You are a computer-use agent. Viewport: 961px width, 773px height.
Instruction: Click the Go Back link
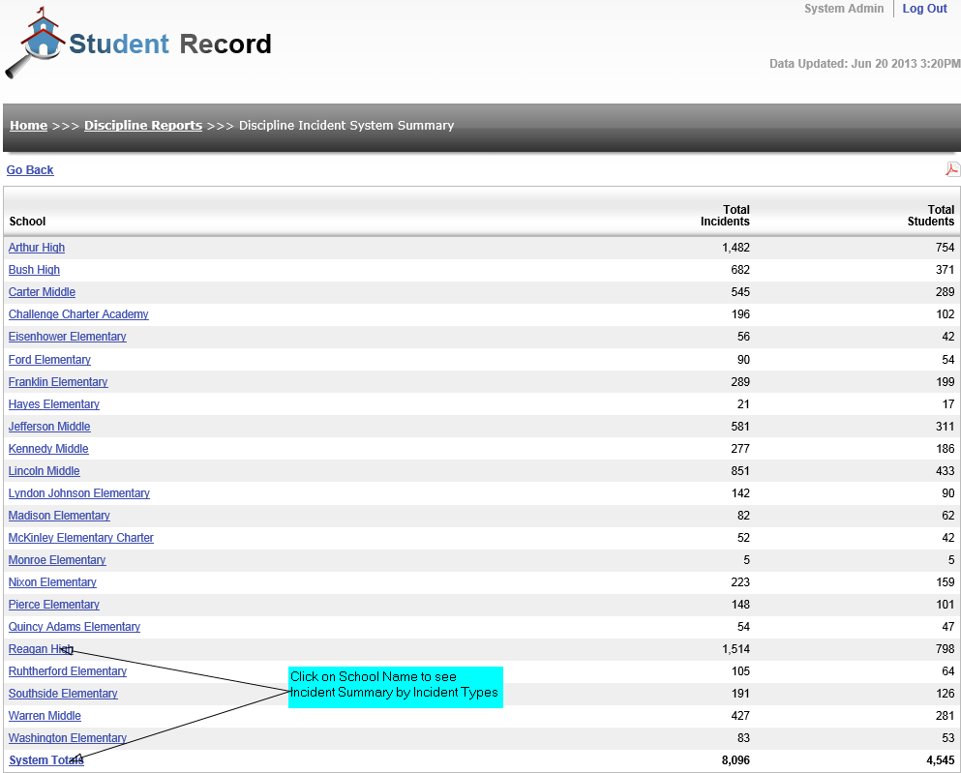tap(30, 169)
